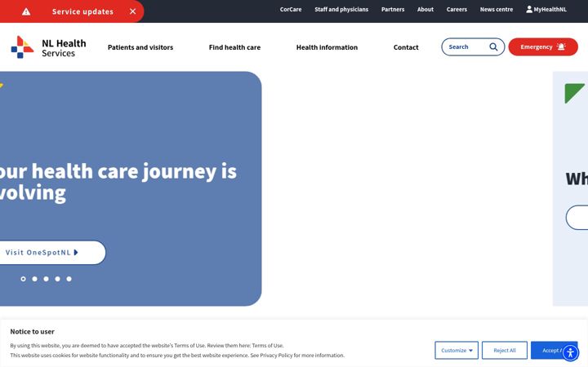Click the red Emergency button
The height and width of the screenshot is (367, 588).
pyautogui.click(x=543, y=46)
